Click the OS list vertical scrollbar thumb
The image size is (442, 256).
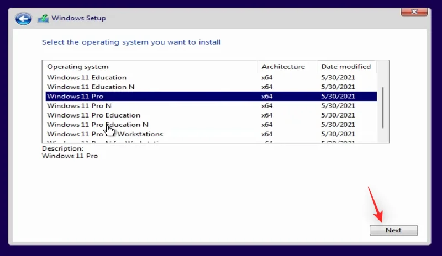(x=383, y=108)
